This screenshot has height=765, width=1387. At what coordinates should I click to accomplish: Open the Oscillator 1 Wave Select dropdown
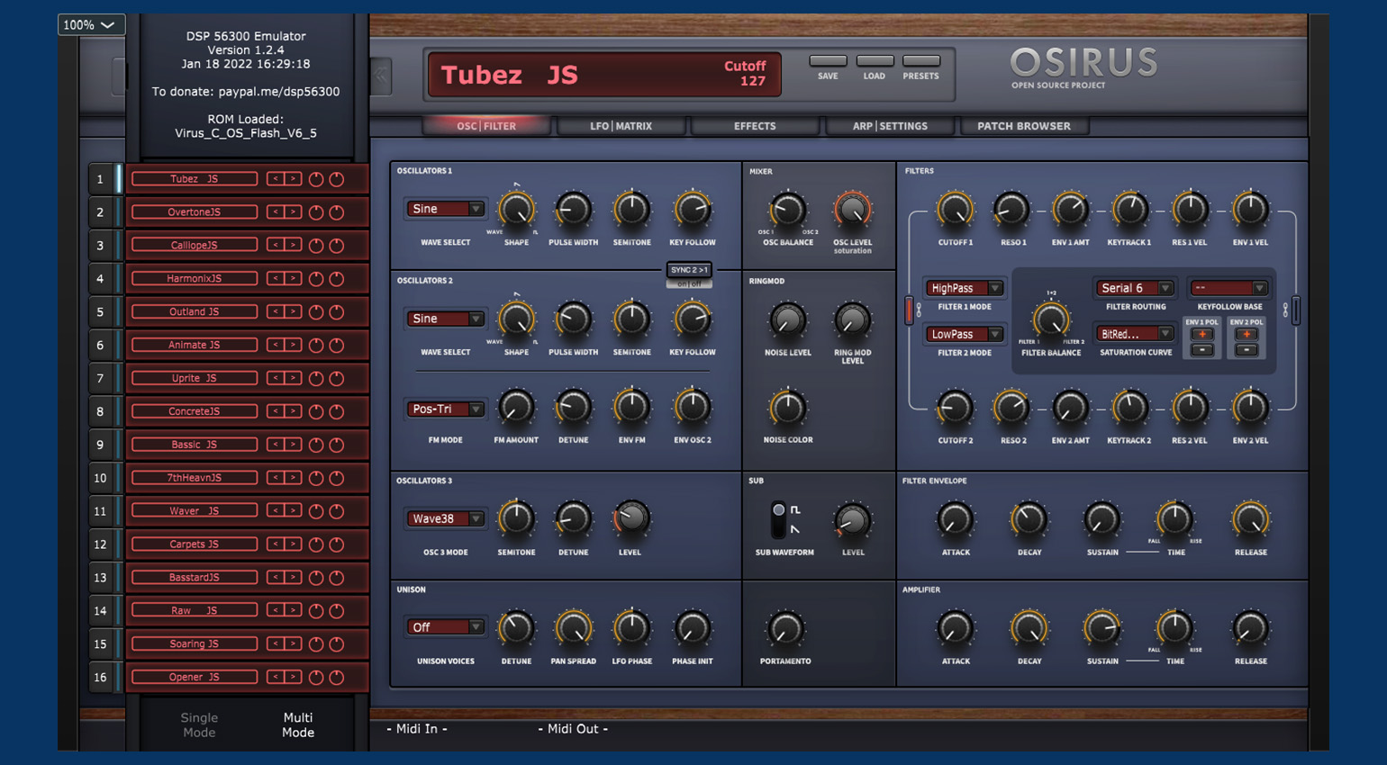click(x=446, y=209)
